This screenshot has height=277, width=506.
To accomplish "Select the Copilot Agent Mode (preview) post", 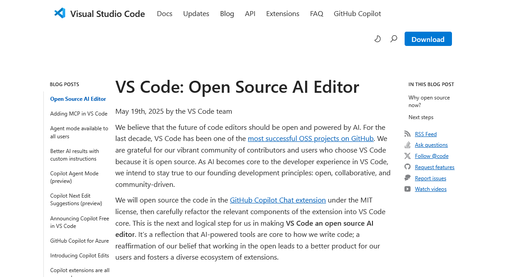I will point(74,177).
